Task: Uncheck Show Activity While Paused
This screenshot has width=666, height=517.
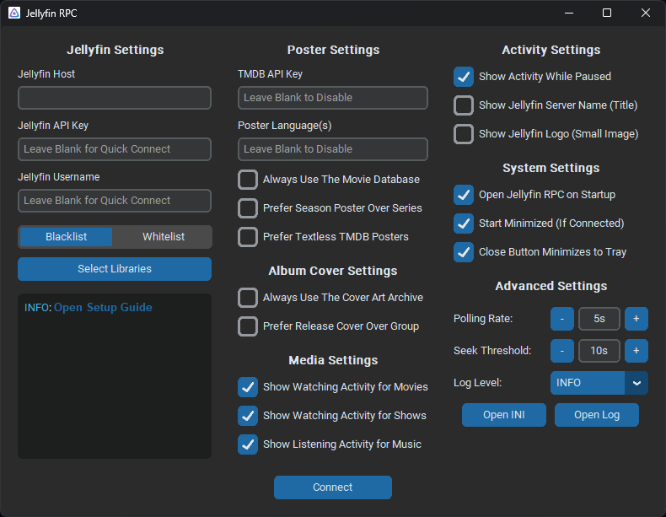Action: click(x=464, y=77)
